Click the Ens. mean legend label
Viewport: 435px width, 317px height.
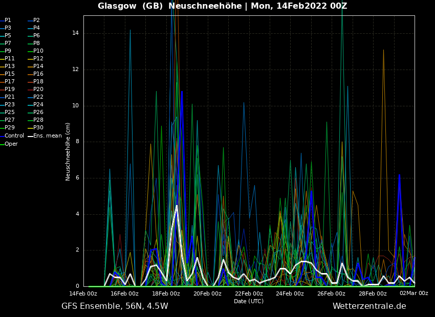pyautogui.click(x=48, y=136)
